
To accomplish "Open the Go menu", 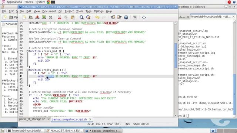I will 60,11.
